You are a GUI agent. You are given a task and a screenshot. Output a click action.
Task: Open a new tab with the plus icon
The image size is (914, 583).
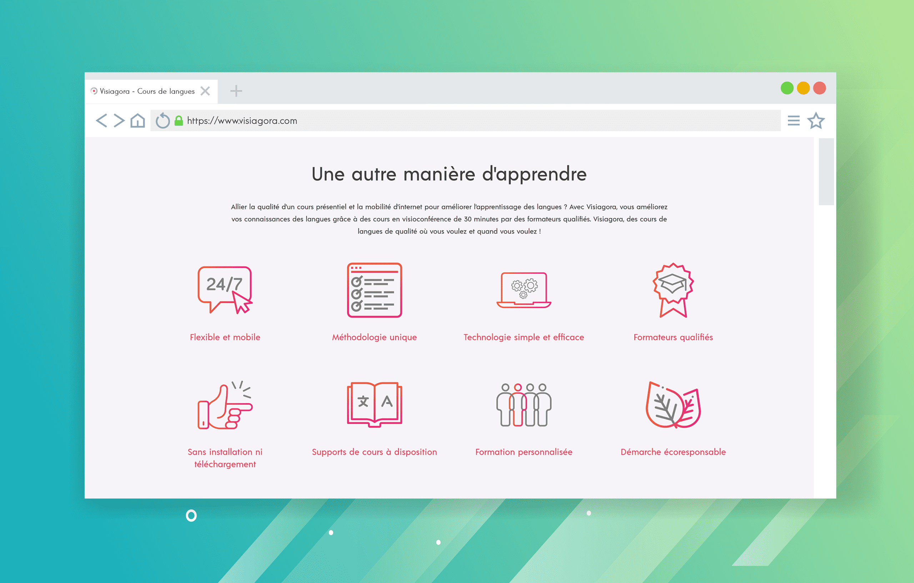pos(236,91)
